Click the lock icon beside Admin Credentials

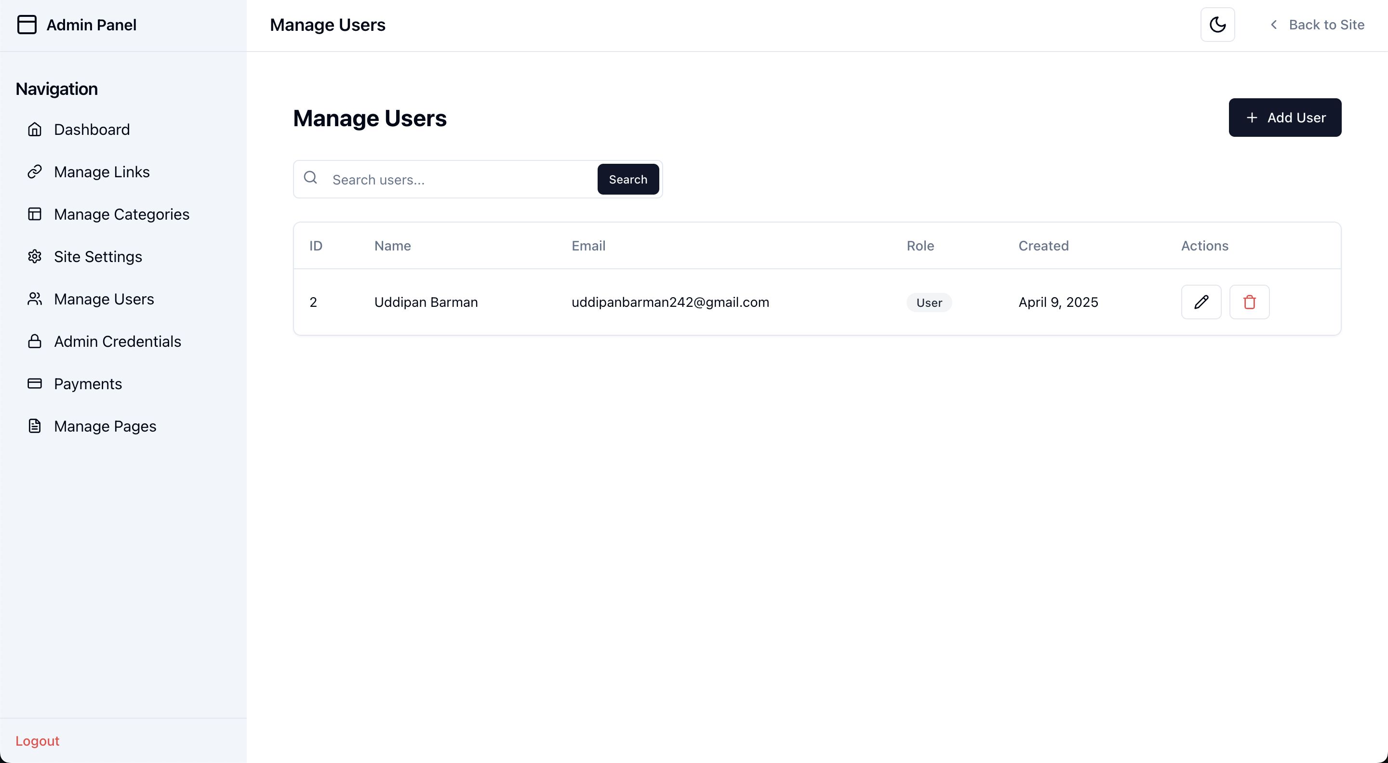[35, 342]
